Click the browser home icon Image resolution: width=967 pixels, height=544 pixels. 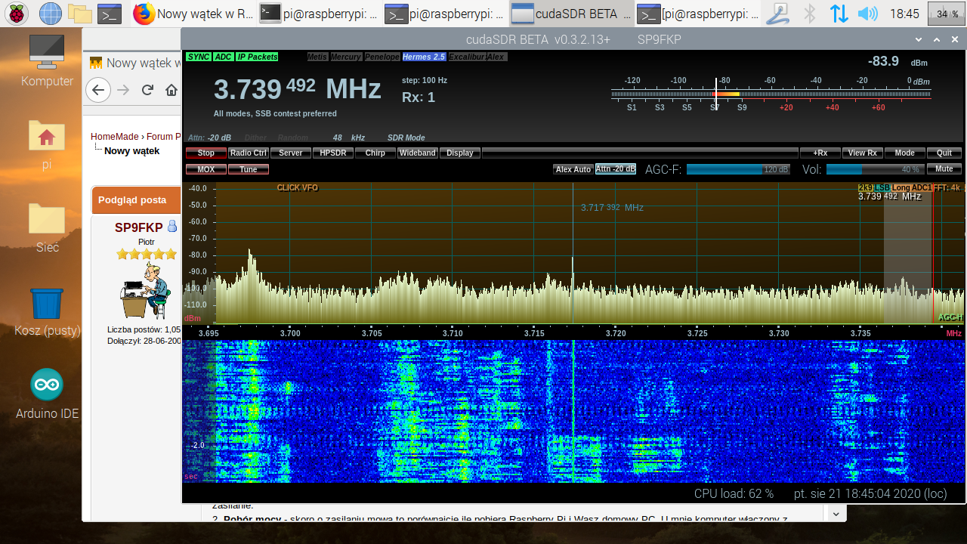(171, 90)
